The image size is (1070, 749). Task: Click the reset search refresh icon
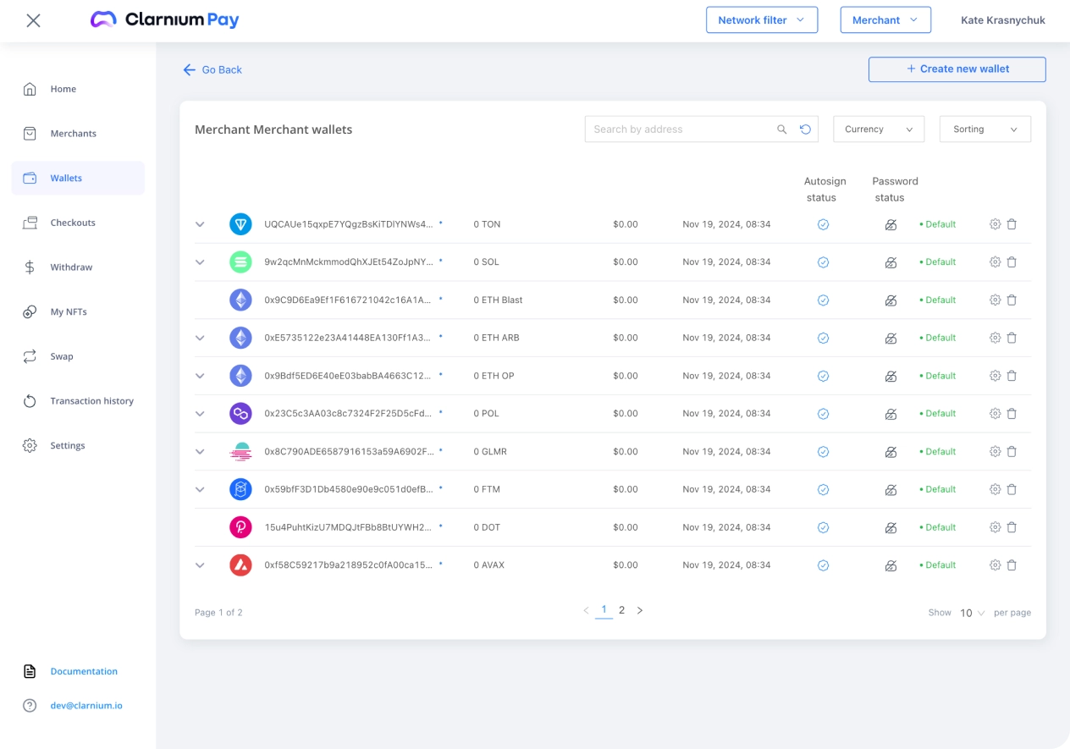[805, 129]
